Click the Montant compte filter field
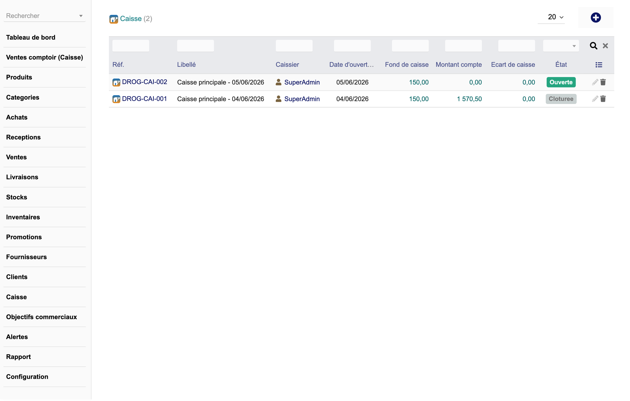Viewport: 630px width, 401px height. 463,46
